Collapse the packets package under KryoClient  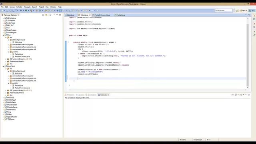(x=8, y=83)
